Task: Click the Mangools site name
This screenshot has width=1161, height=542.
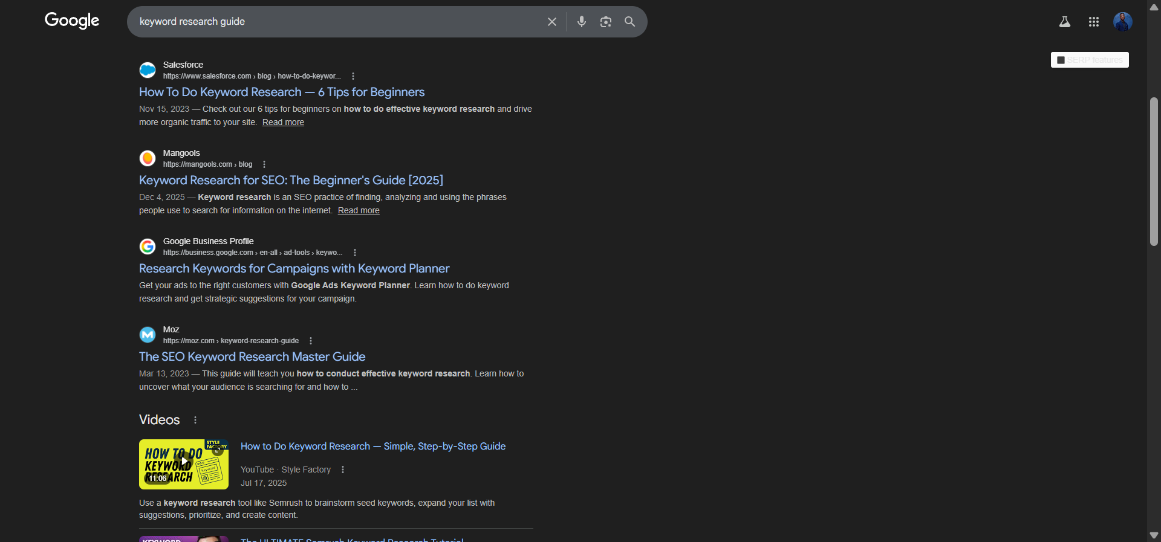Action: pyautogui.click(x=181, y=153)
